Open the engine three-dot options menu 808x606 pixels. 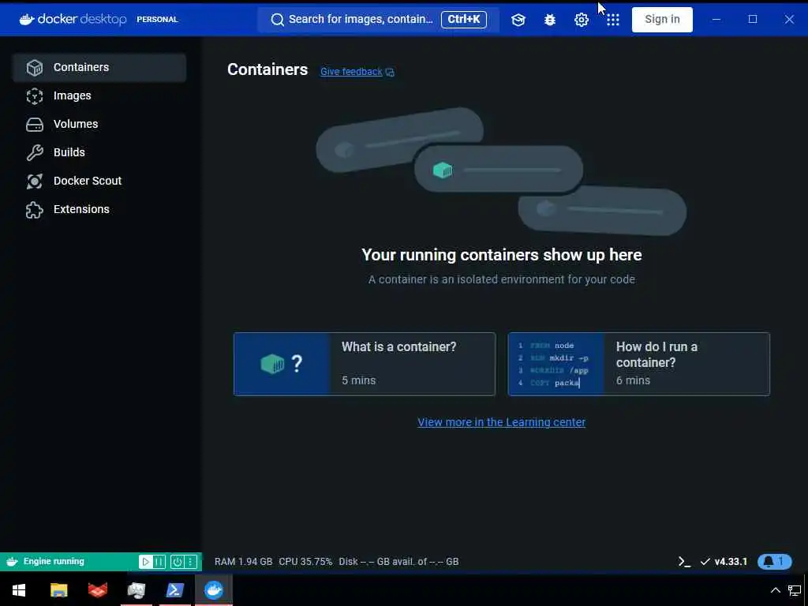tap(191, 562)
